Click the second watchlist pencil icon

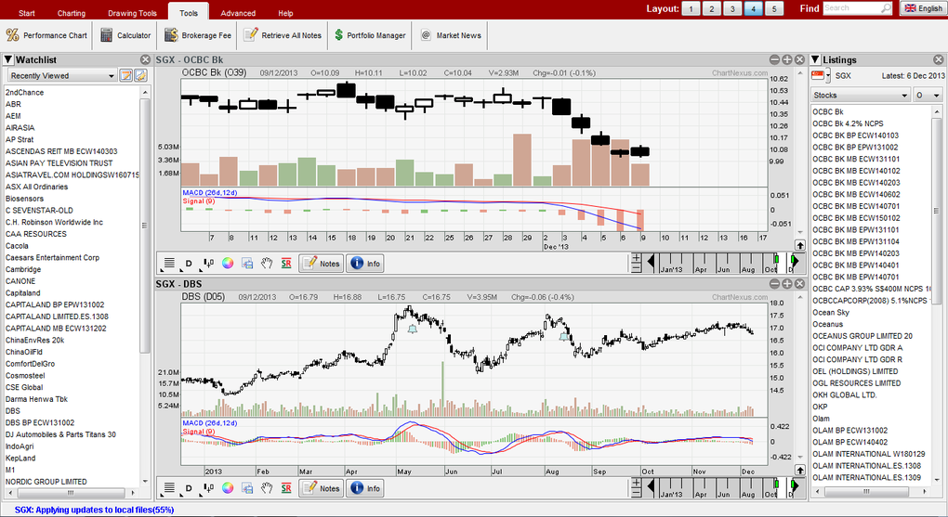point(140,75)
